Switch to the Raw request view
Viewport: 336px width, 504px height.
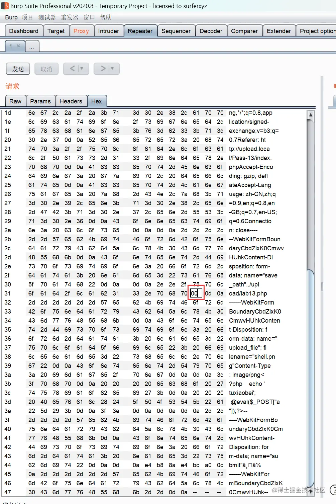(15, 101)
